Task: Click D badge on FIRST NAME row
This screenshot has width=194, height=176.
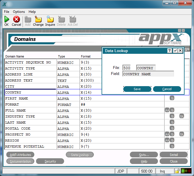Action: (172, 98)
